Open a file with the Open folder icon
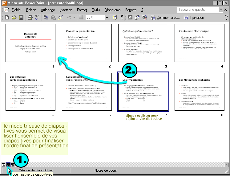This screenshot has height=176, width=230. [14, 18]
